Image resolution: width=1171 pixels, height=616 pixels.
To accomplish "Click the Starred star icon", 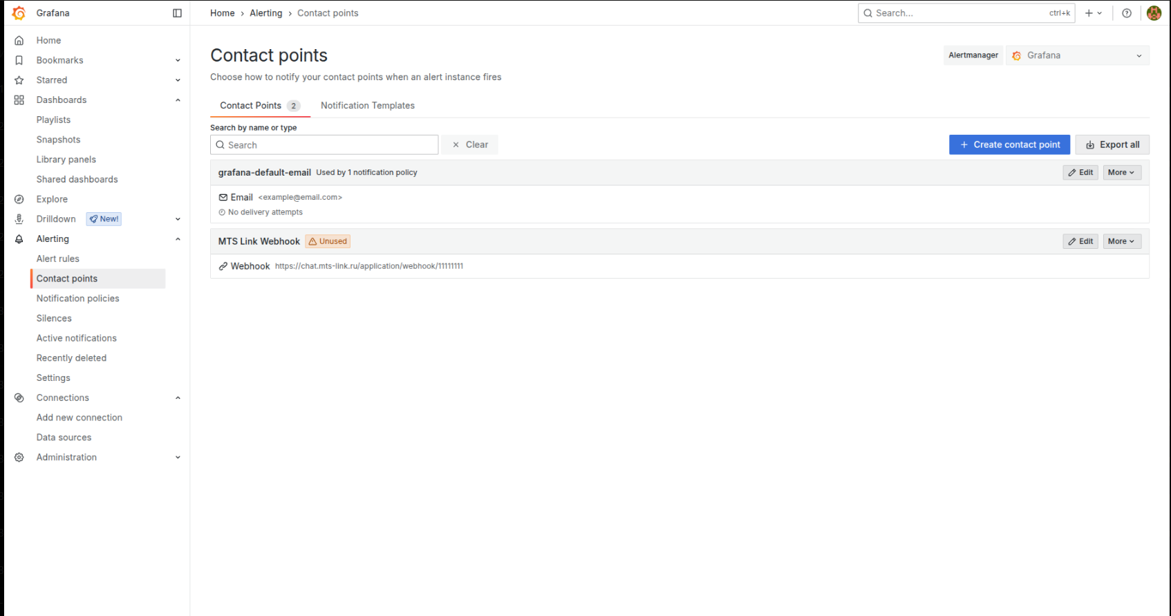I will (19, 80).
